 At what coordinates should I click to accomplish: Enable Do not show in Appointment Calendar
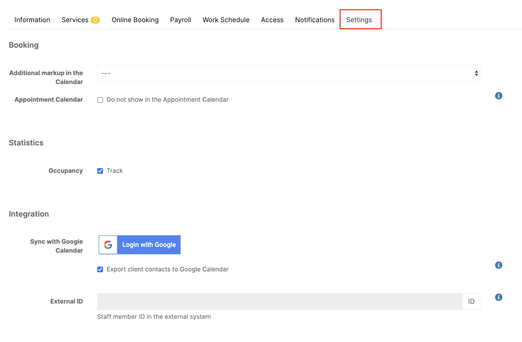click(100, 100)
